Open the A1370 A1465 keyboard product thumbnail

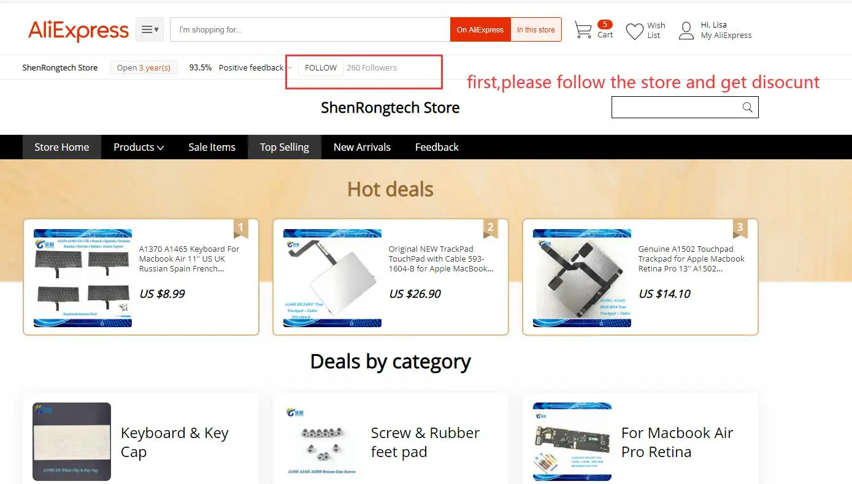point(83,278)
